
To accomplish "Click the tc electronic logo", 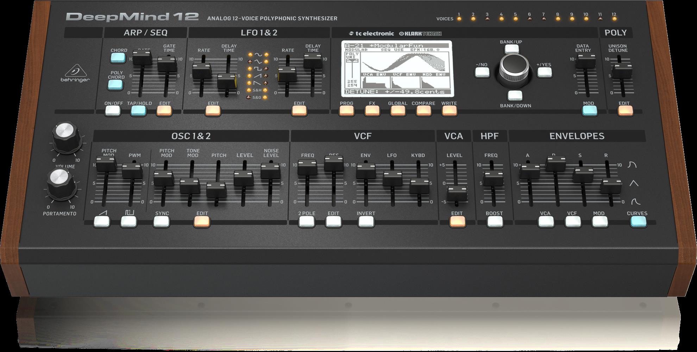I will tap(371, 34).
